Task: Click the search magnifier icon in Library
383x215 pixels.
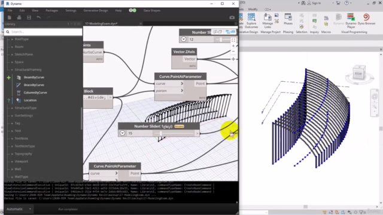Action: coord(8,32)
